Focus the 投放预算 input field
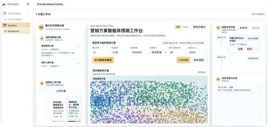The height and width of the screenshot is (127, 268). tap(139, 53)
